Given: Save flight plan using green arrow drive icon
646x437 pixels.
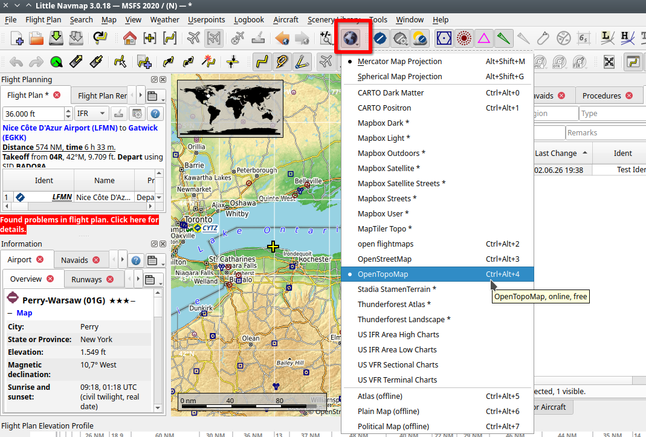Looking at the screenshot, I should tap(56, 38).
